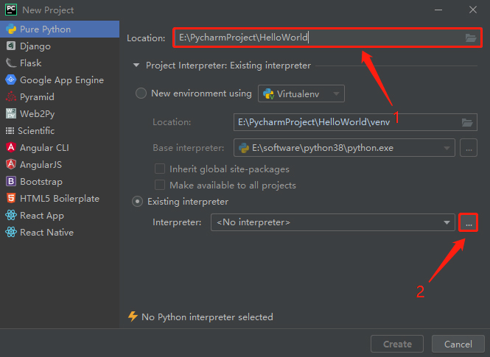The height and width of the screenshot is (357, 490).
Task: Click the Virtualenv Python icon
Action: (268, 93)
